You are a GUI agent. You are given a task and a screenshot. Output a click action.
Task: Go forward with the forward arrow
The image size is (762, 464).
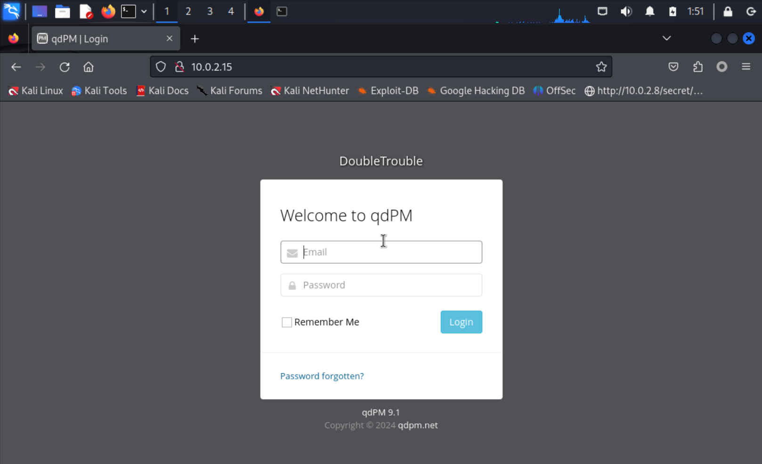(41, 67)
